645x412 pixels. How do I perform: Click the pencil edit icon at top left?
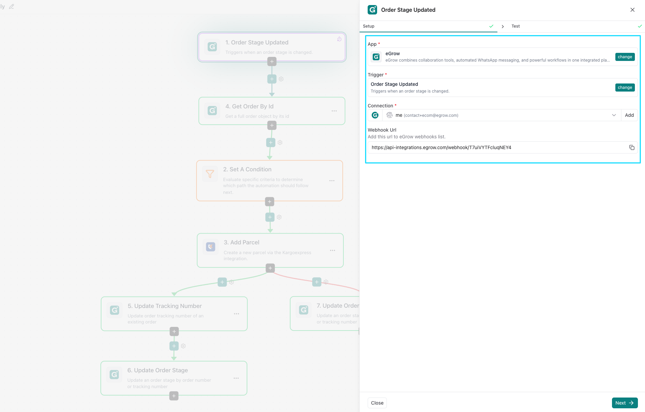[11, 6]
